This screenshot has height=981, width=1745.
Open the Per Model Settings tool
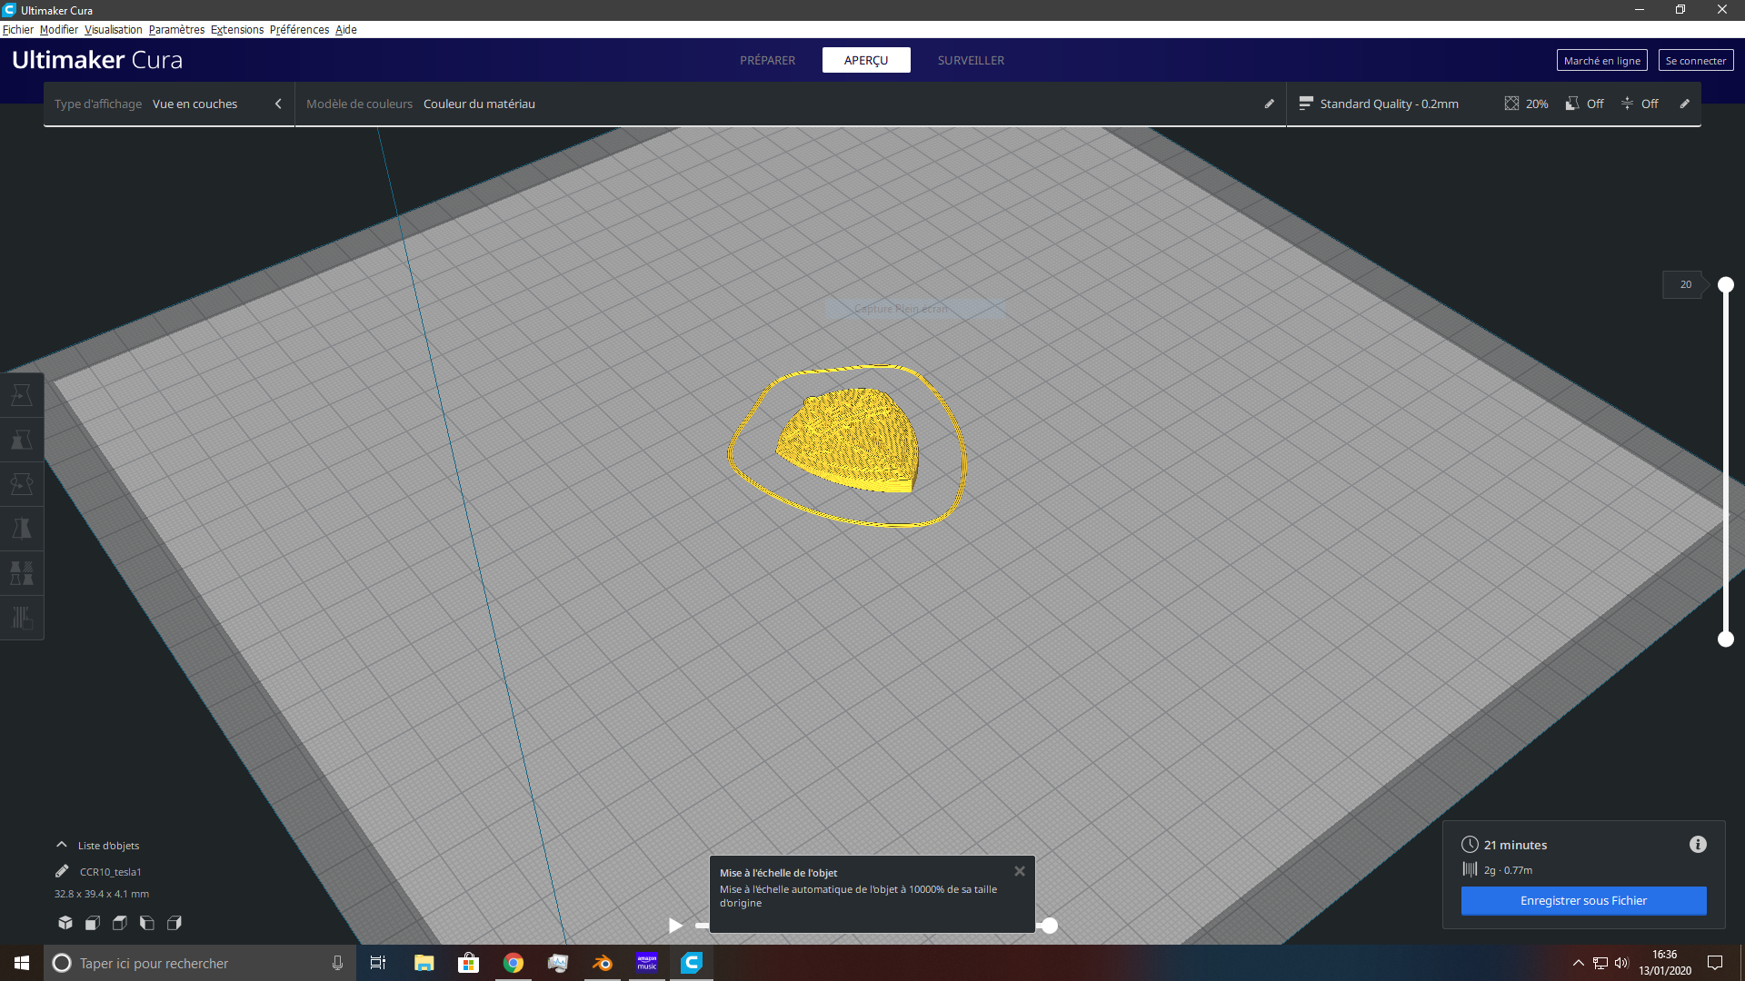coord(22,573)
